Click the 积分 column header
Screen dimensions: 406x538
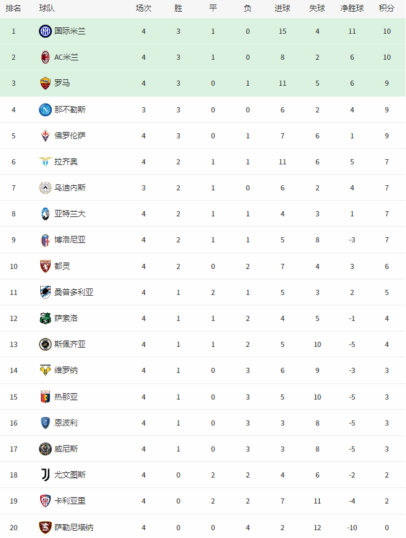coord(387,8)
